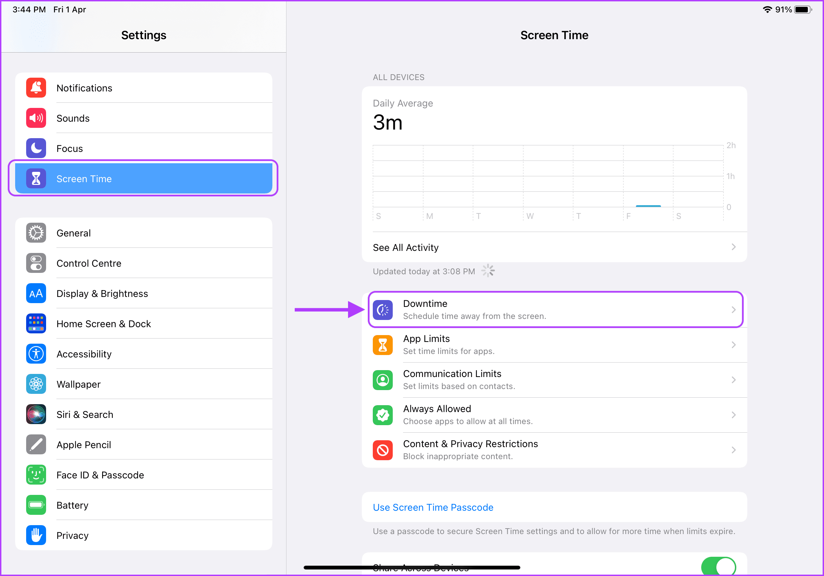Open Notifications settings

tap(143, 88)
